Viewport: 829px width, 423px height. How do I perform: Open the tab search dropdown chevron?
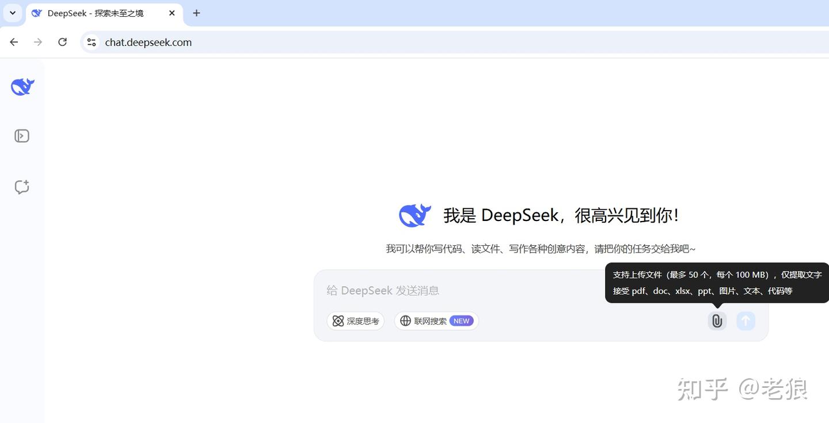pos(12,13)
